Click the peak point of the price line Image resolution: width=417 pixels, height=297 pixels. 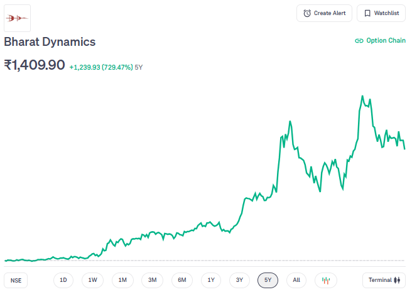click(362, 96)
